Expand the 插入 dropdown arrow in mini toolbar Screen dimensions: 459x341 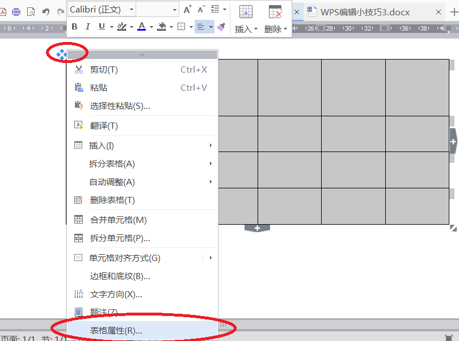click(x=256, y=29)
